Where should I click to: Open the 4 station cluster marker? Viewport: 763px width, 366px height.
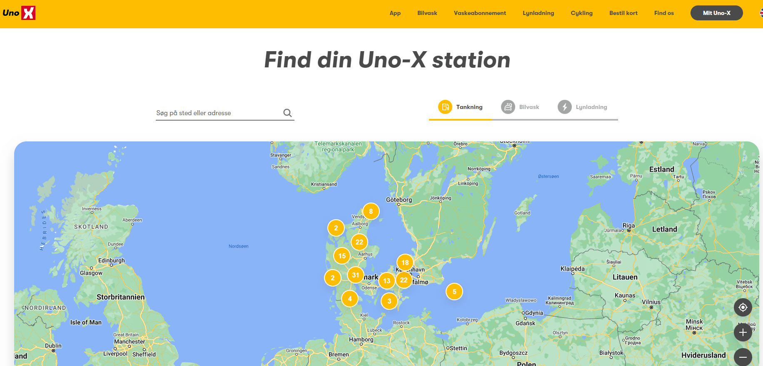(349, 299)
